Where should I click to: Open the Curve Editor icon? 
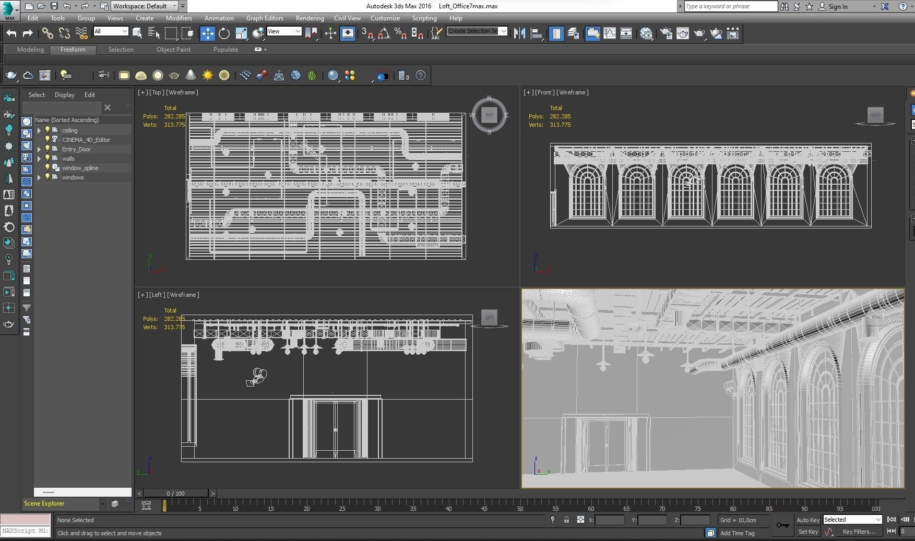click(610, 33)
